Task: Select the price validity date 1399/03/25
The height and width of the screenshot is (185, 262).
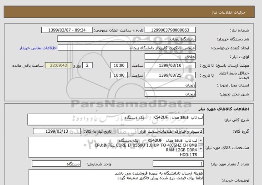Action: click(x=170, y=75)
